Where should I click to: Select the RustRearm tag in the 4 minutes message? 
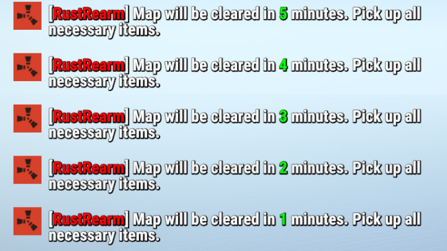coord(89,66)
